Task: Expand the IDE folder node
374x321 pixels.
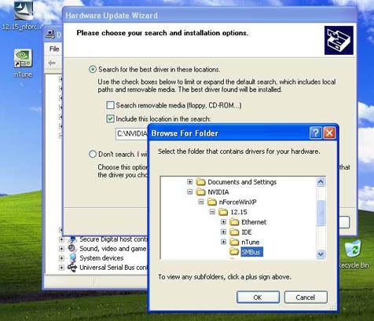Action: tap(223, 232)
